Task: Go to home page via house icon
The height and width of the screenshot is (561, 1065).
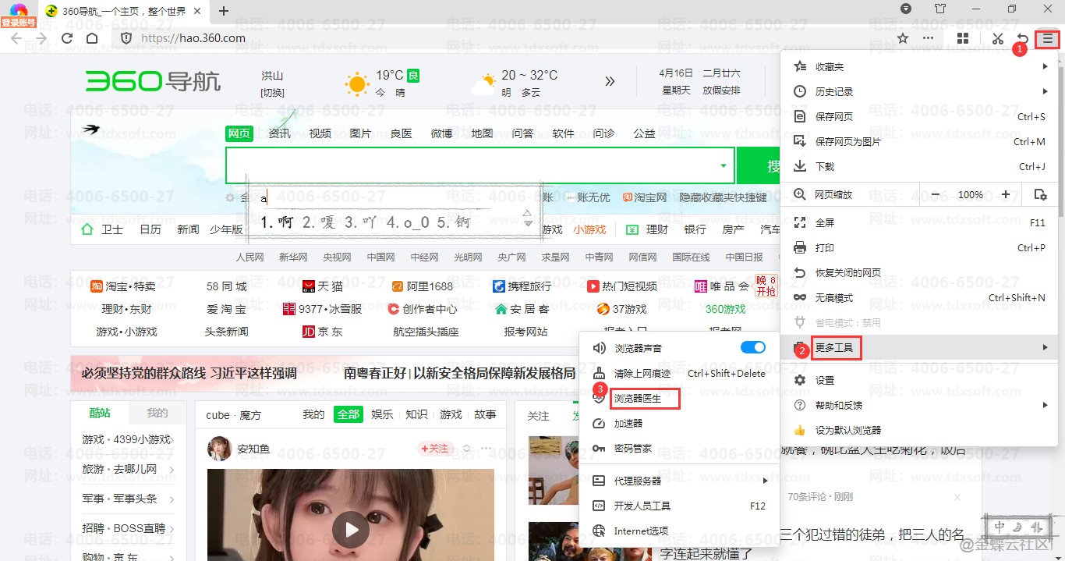Action: 92,38
